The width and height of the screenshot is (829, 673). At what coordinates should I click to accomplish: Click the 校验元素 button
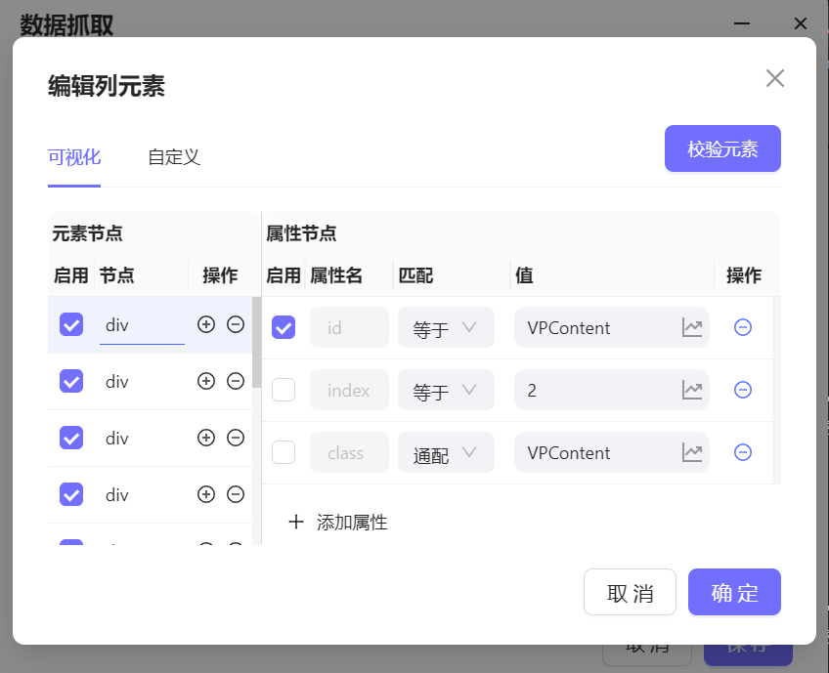click(x=722, y=149)
